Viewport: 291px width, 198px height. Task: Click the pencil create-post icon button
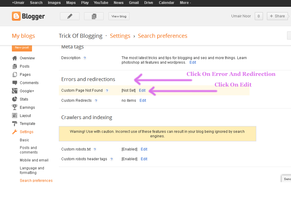(x=70, y=16)
